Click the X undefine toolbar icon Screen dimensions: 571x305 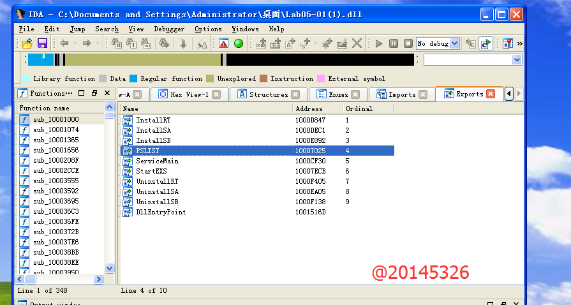coord(357,43)
